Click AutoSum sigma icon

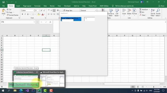click(140, 10)
